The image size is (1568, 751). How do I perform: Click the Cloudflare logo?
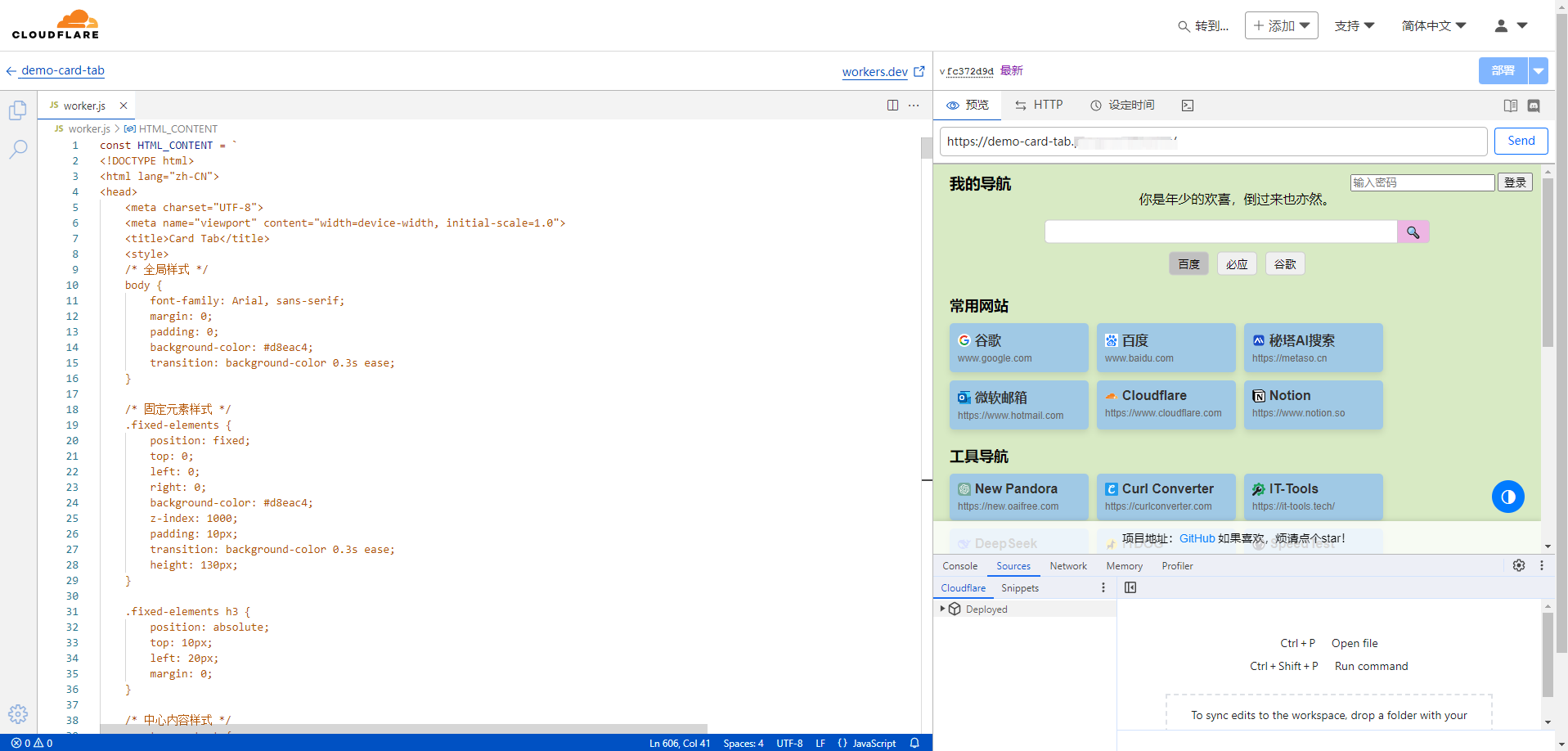[x=56, y=25]
